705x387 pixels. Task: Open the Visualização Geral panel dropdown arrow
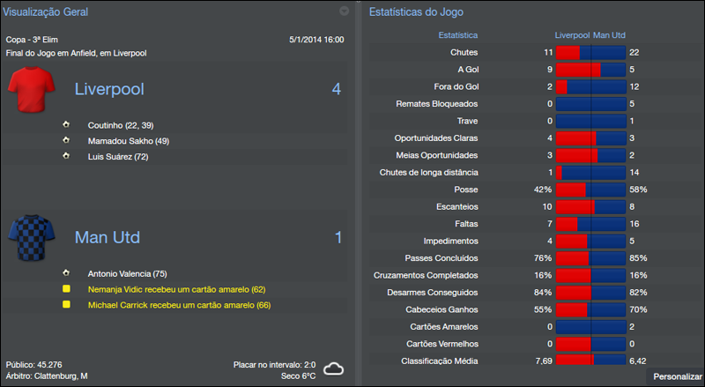click(344, 11)
